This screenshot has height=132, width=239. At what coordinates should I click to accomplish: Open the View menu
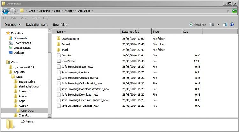24,18
